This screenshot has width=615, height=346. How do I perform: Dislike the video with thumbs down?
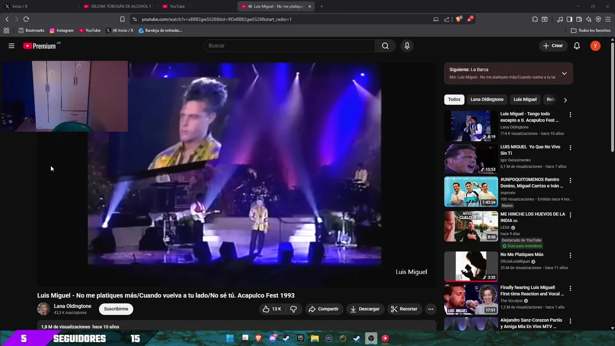294,309
